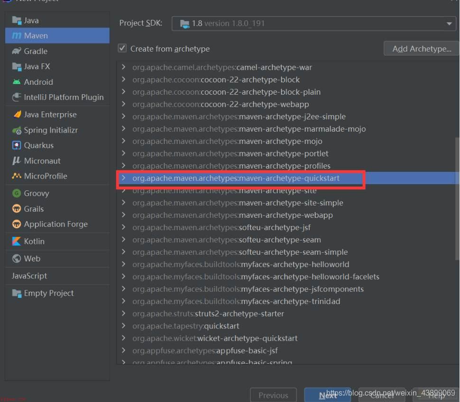The image size is (460, 402).
Task: Select softeu-archetype-jsf archetype
Action: (221, 227)
